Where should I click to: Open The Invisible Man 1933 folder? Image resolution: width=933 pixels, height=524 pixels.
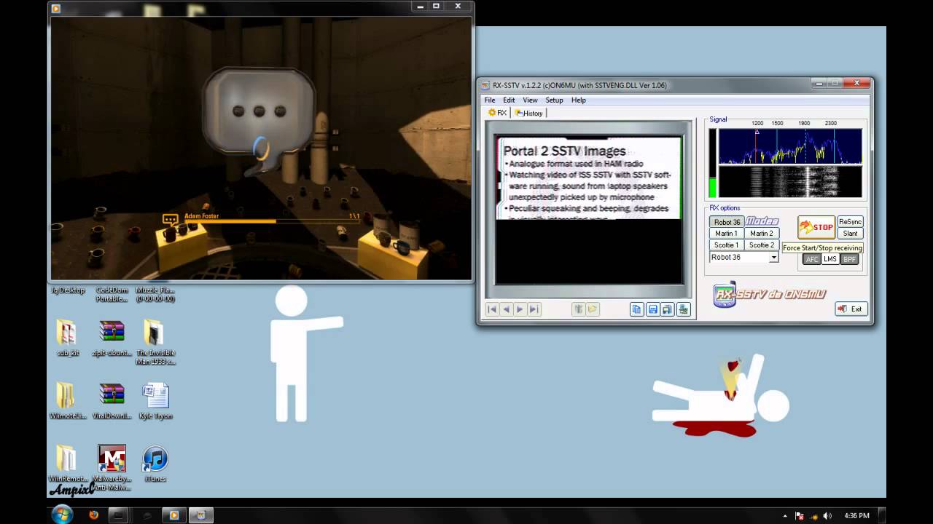pyautogui.click(x=155, y=342)
